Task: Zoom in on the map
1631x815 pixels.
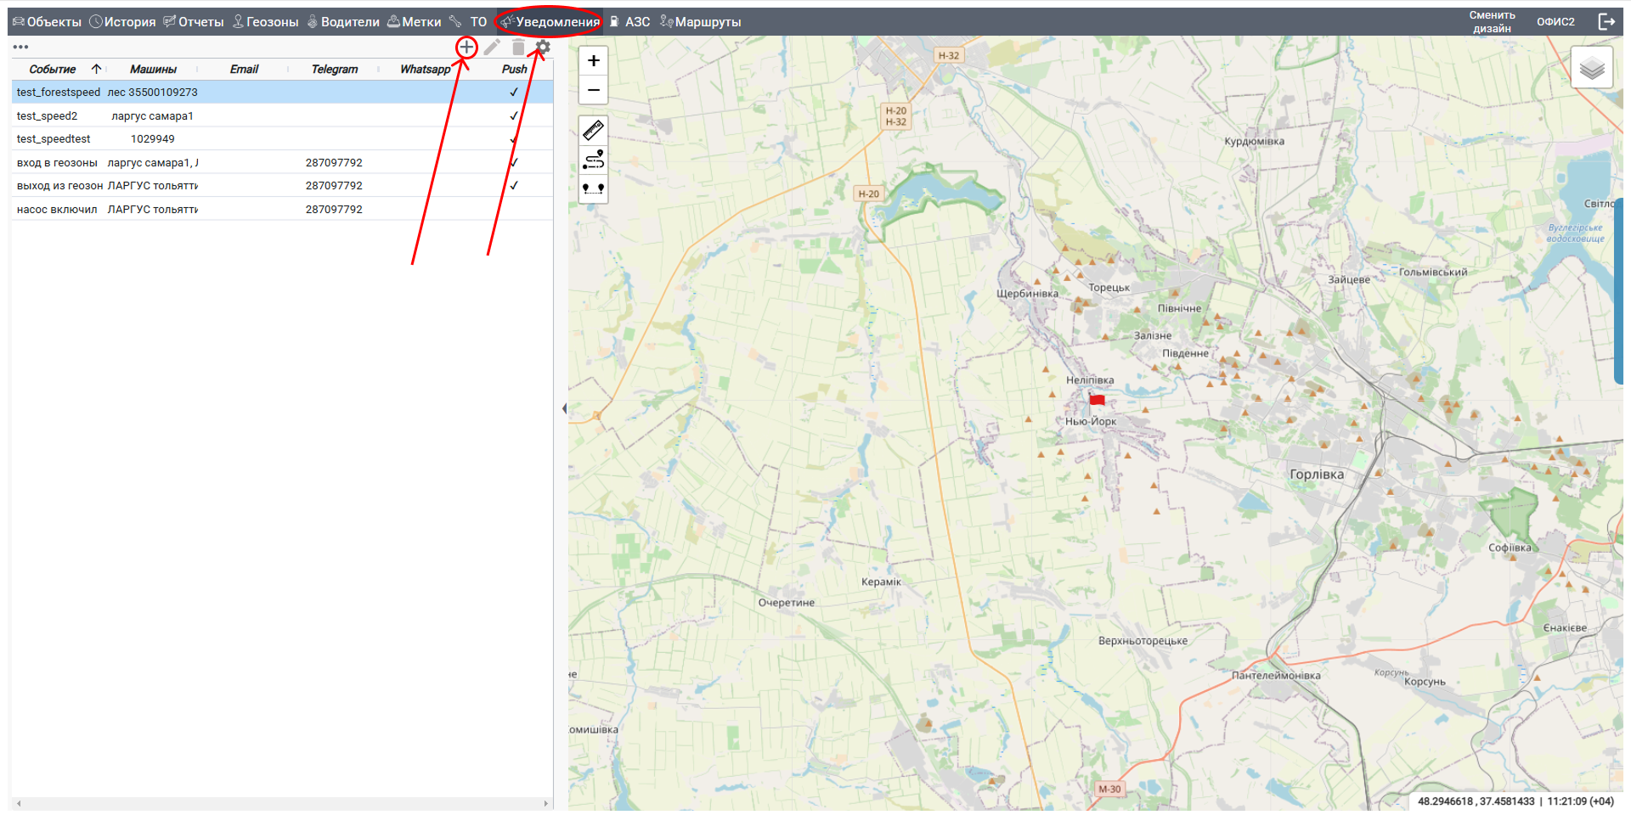Action: pyautogui.click(x=593, y=61)
